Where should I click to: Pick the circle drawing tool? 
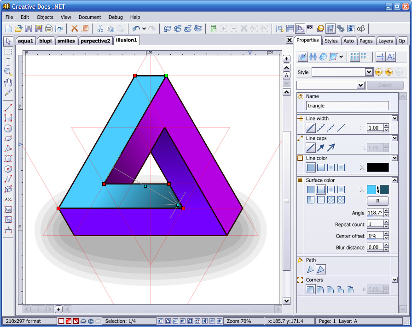pos(8,128)
